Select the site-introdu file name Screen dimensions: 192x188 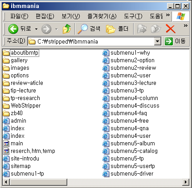click(x=25, y=159)
